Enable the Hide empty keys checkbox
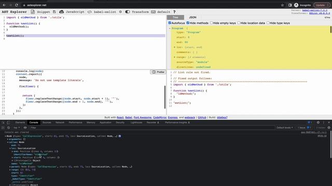This screenshot has height=186, width=332. (x=211, y=23)
